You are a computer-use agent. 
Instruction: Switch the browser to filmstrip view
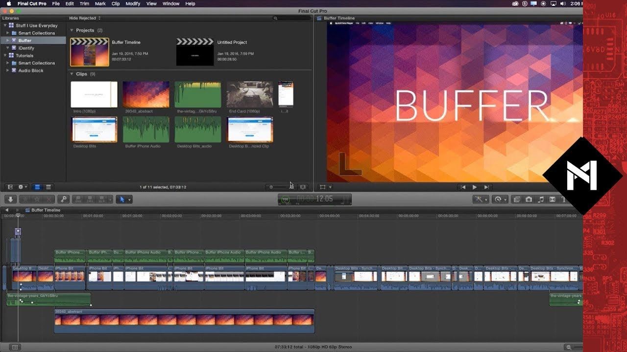(37, 187)
